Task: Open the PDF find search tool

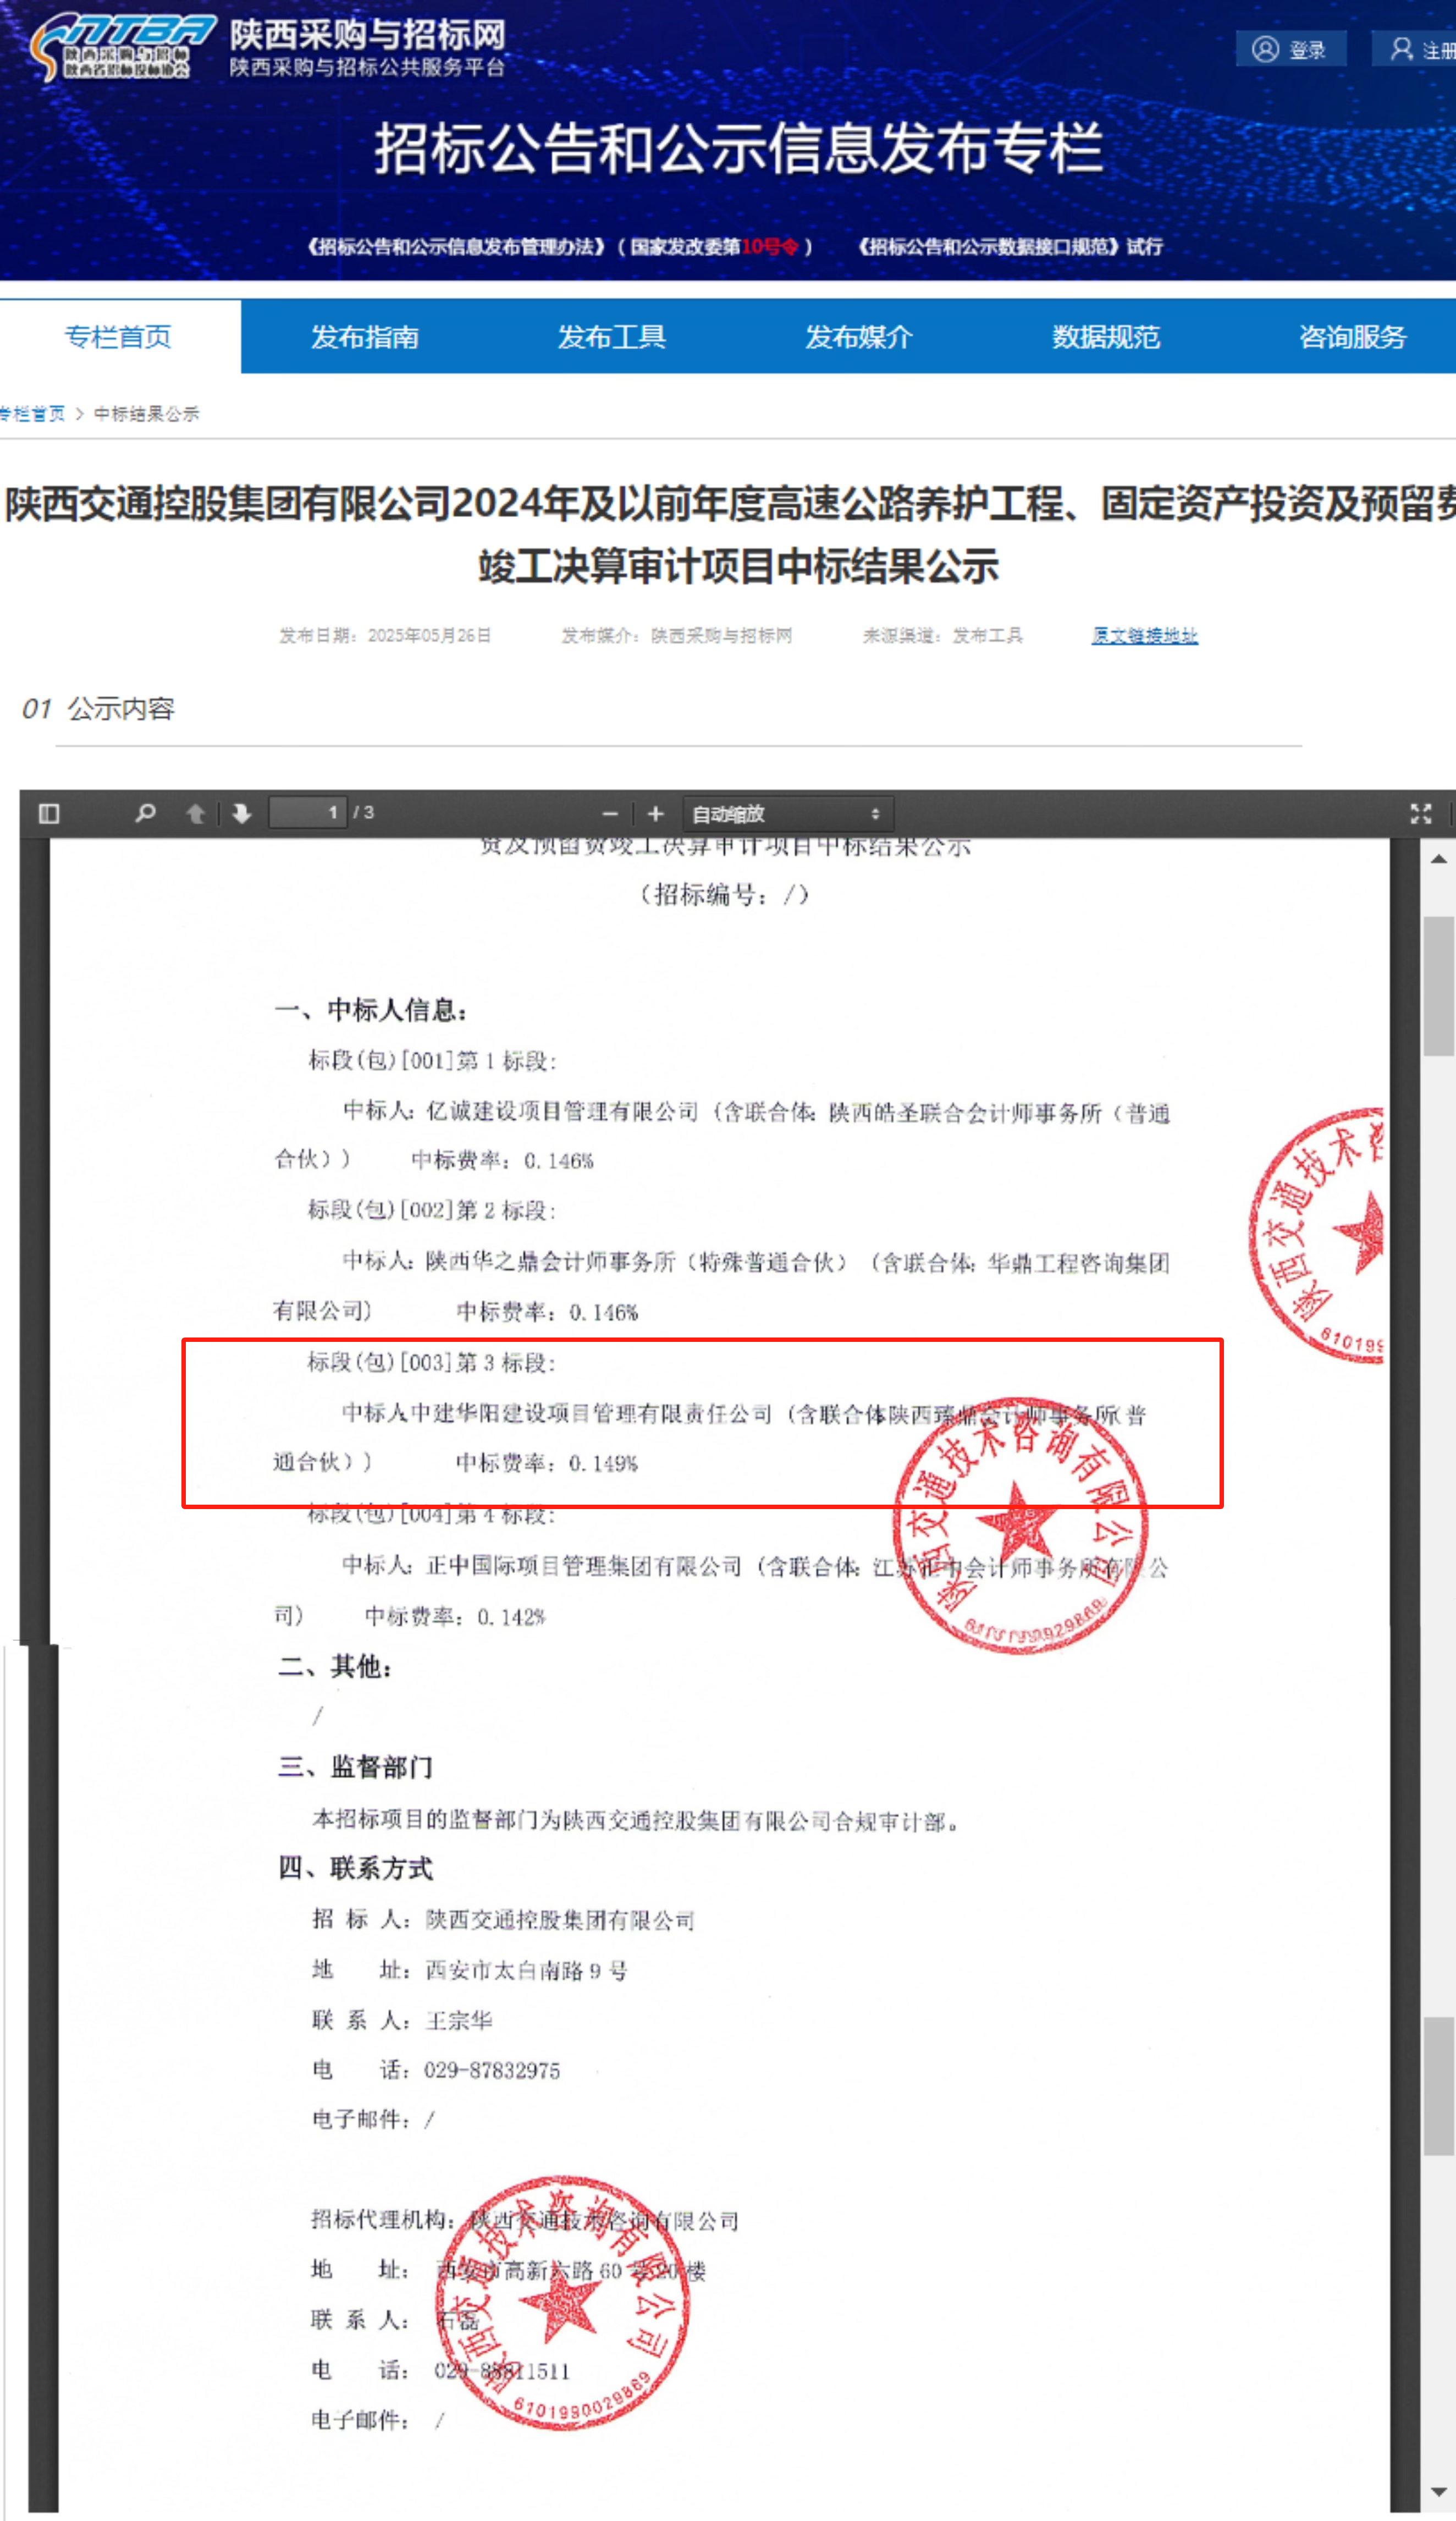Action: (145, 813)
